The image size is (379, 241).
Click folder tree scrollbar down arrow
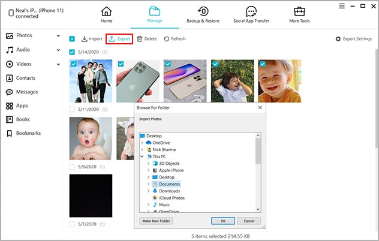(258, 209)
